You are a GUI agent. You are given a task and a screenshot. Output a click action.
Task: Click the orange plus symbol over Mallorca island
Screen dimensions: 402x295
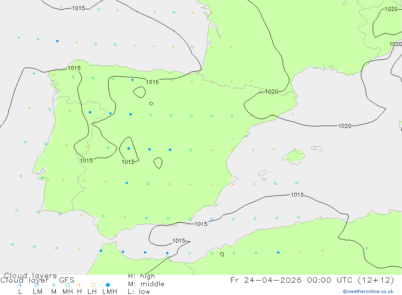click(x=295, y=149)
